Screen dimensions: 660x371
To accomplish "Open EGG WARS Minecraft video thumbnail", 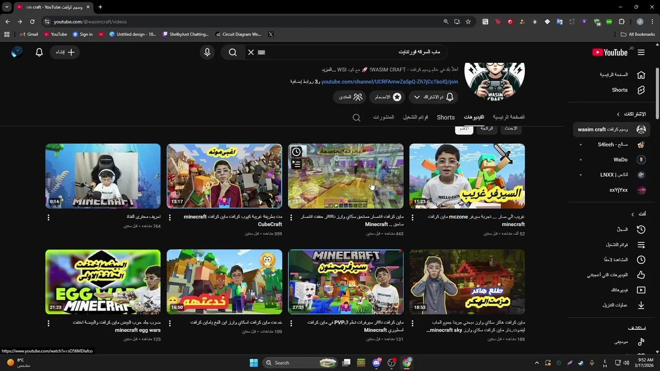I will tap(103, 282).
